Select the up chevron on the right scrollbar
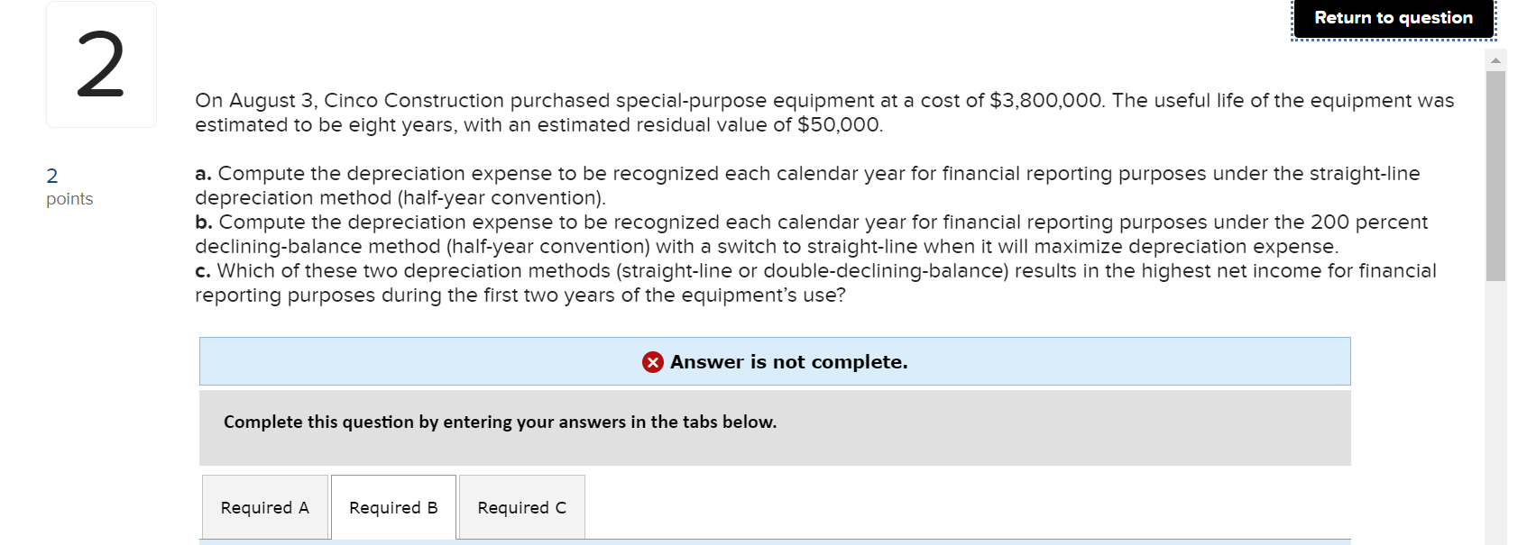 (x=1497, y=59)
